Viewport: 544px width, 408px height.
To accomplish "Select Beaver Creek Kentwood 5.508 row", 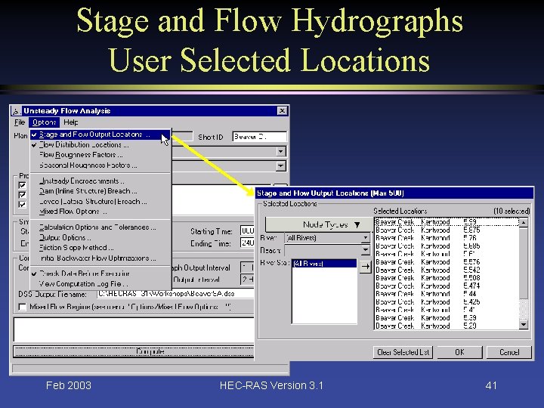I will pos(447,278).
